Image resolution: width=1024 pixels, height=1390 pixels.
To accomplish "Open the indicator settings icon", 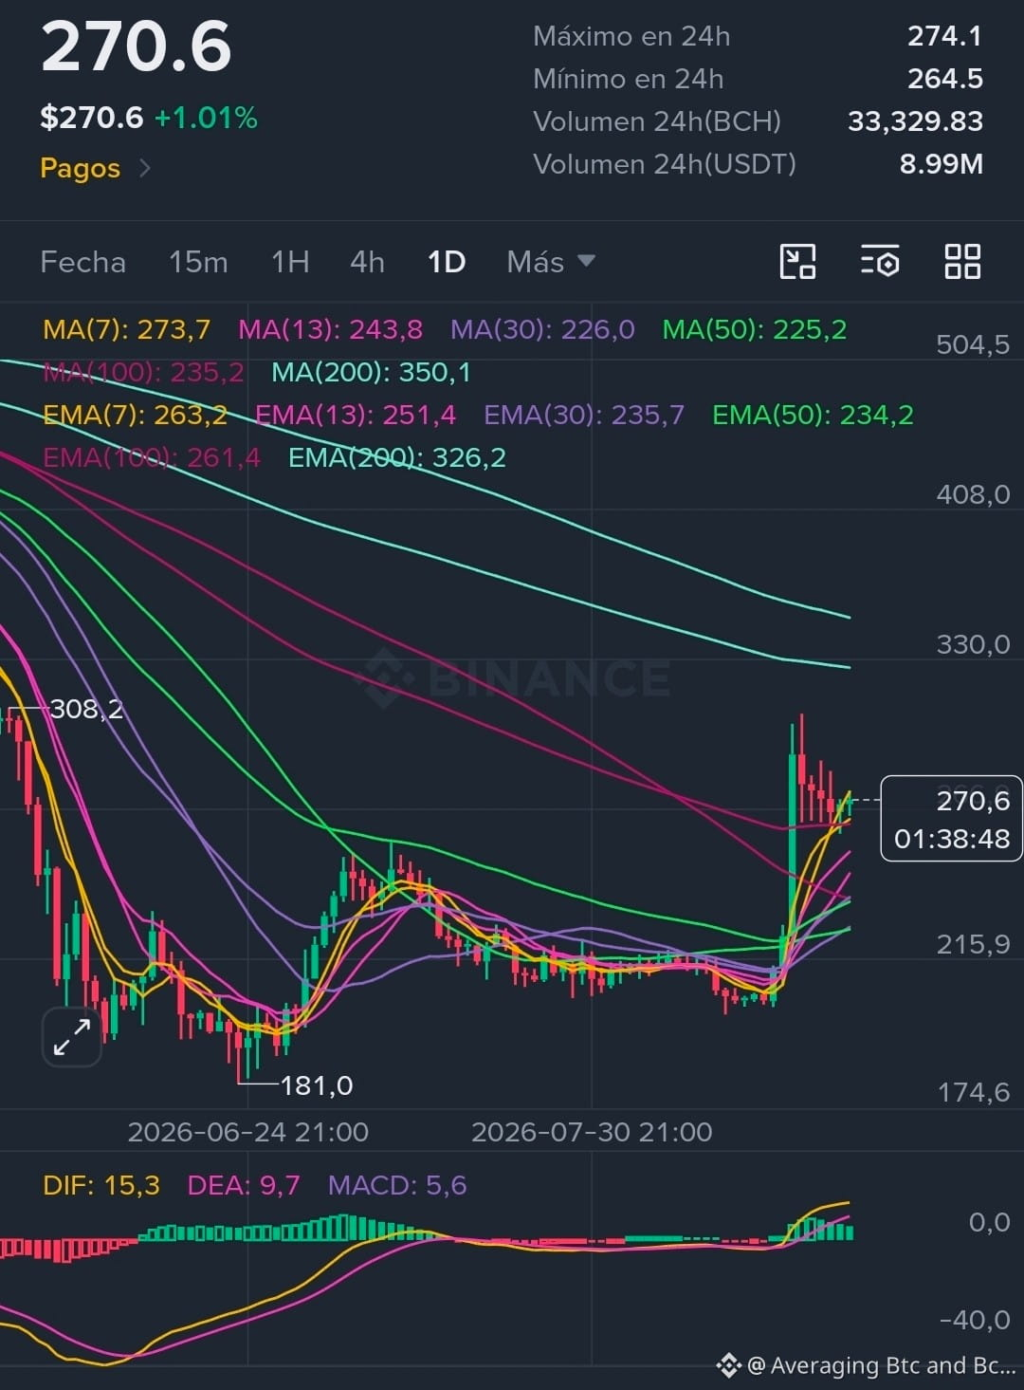I will (880, 262).
